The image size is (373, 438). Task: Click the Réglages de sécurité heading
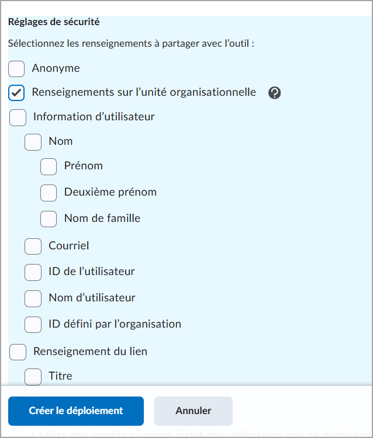(54, 23)
